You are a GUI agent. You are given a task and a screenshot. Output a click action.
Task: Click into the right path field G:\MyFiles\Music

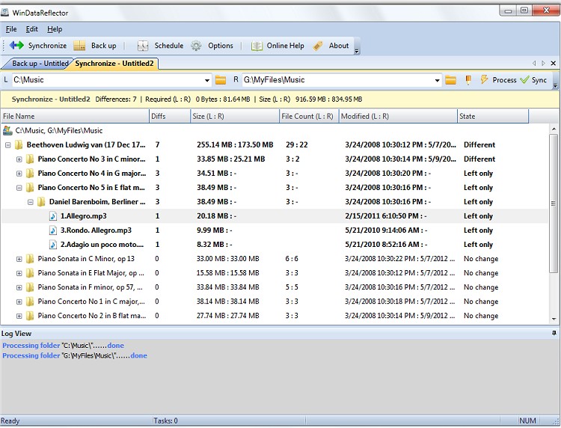click(x=337, y=80)
